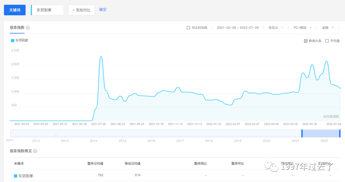Click the highlighted range on the timeline slider
The width and height of the screenshot is (345, 182).
tap(321, 133)
